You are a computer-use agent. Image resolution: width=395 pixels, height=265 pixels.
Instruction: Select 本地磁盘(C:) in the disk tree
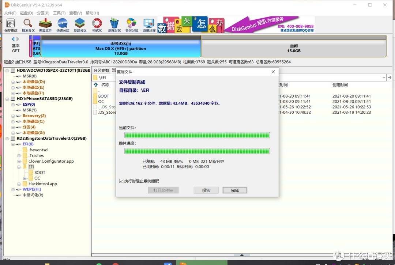coord(34,121)
